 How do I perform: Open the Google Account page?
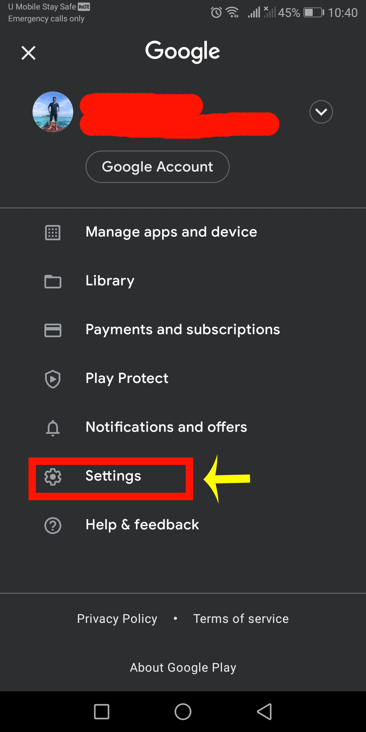coord(157,166)
